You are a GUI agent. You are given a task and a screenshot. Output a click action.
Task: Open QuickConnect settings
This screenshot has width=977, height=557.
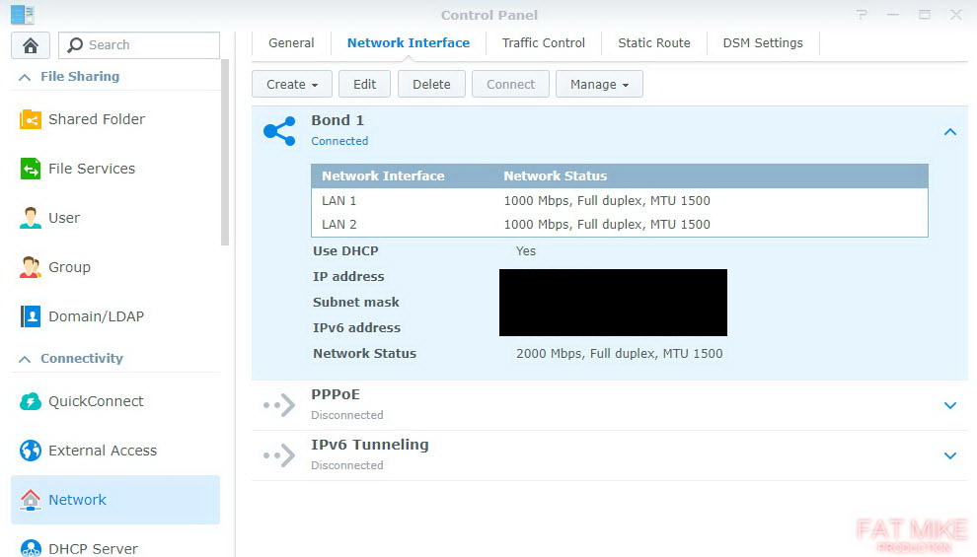[115, 401]
